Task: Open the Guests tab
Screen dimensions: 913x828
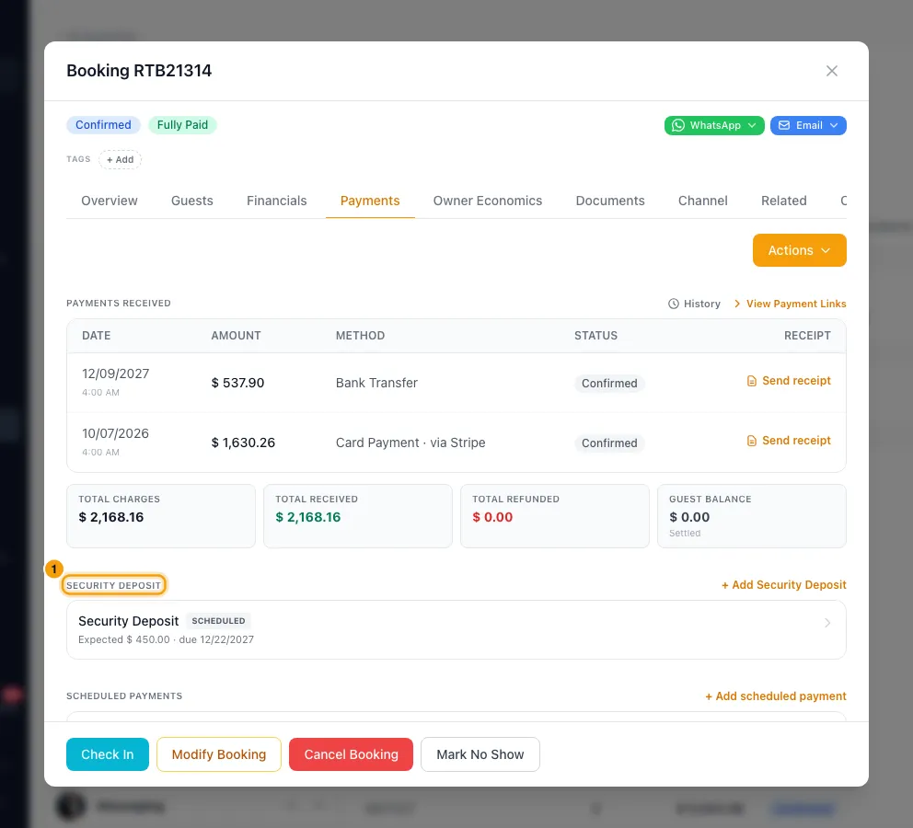Action: click(x=192, y=201)
